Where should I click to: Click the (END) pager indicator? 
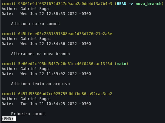point(9,119)
